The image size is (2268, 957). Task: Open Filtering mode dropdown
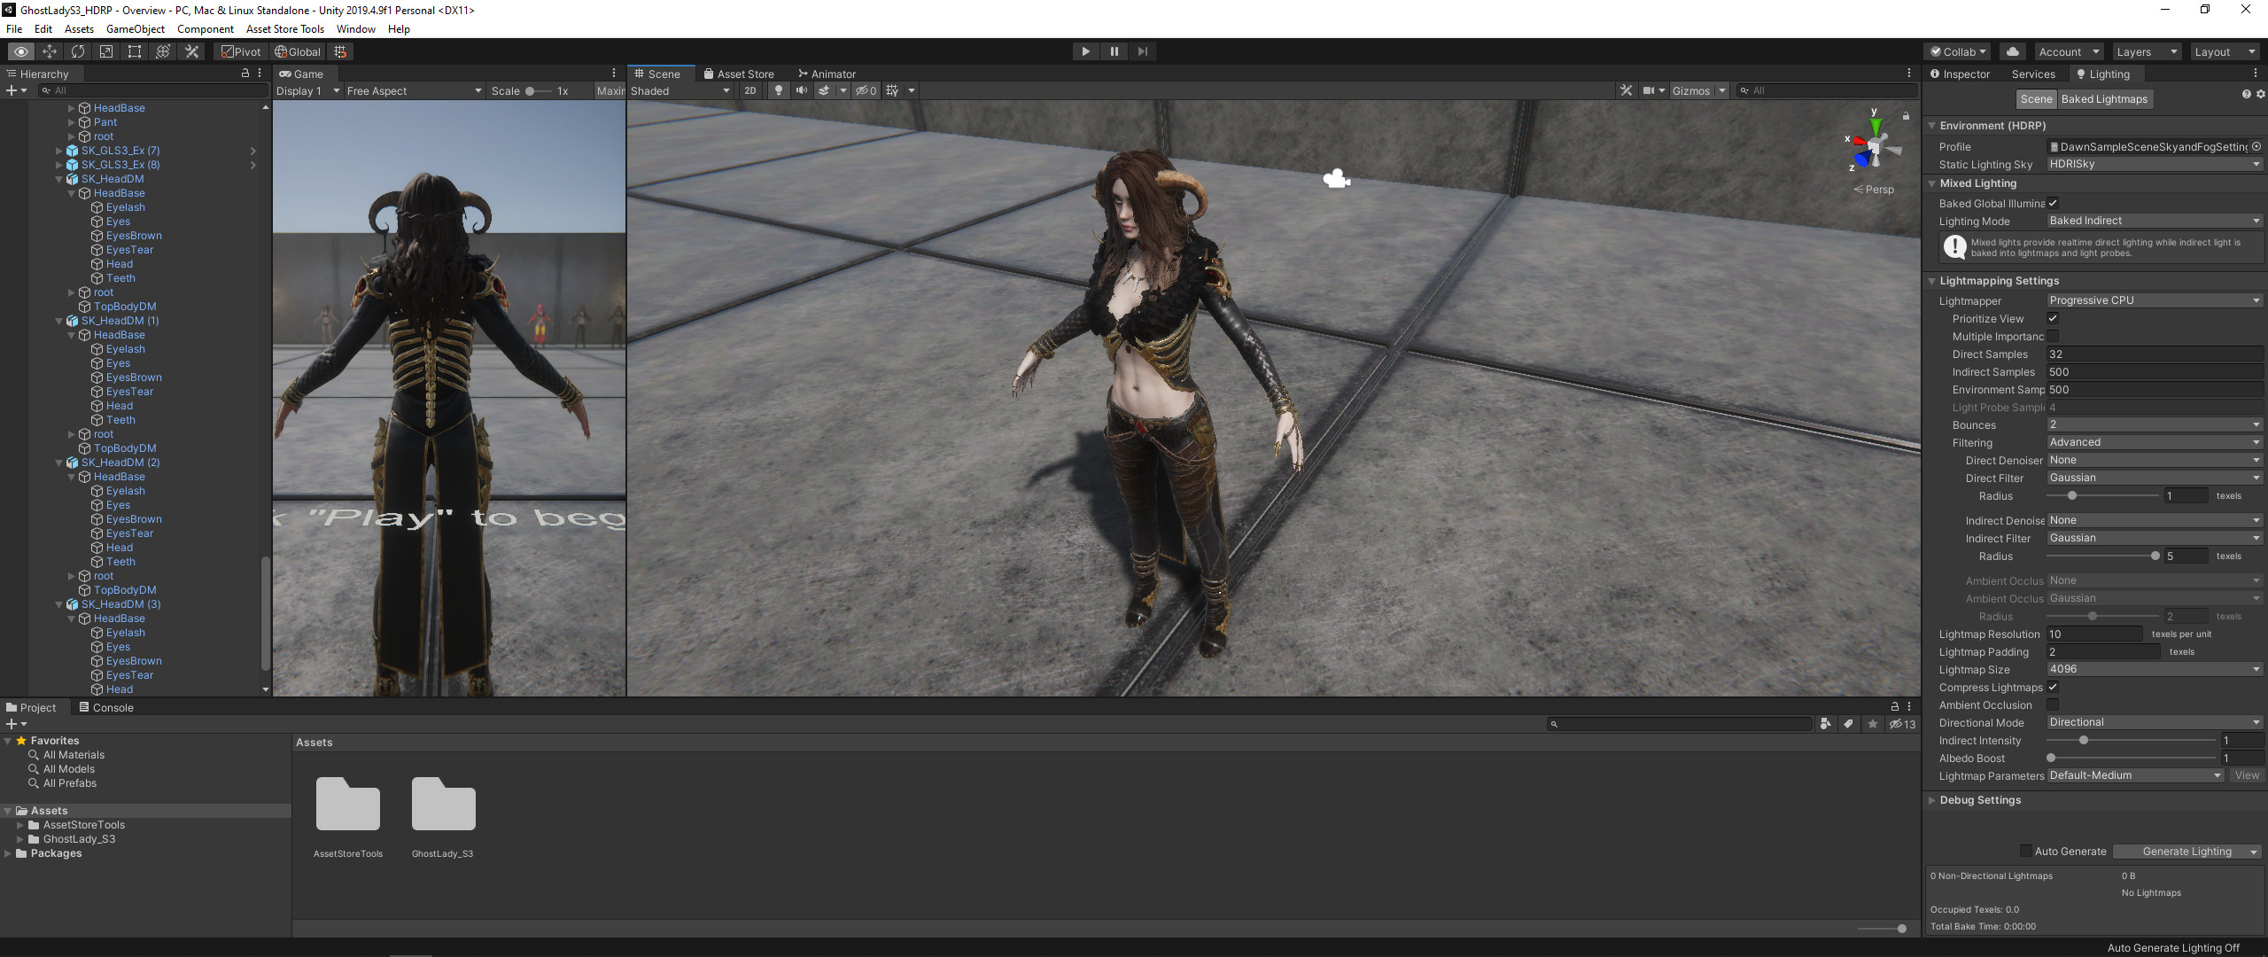[x=2155, y=442]
